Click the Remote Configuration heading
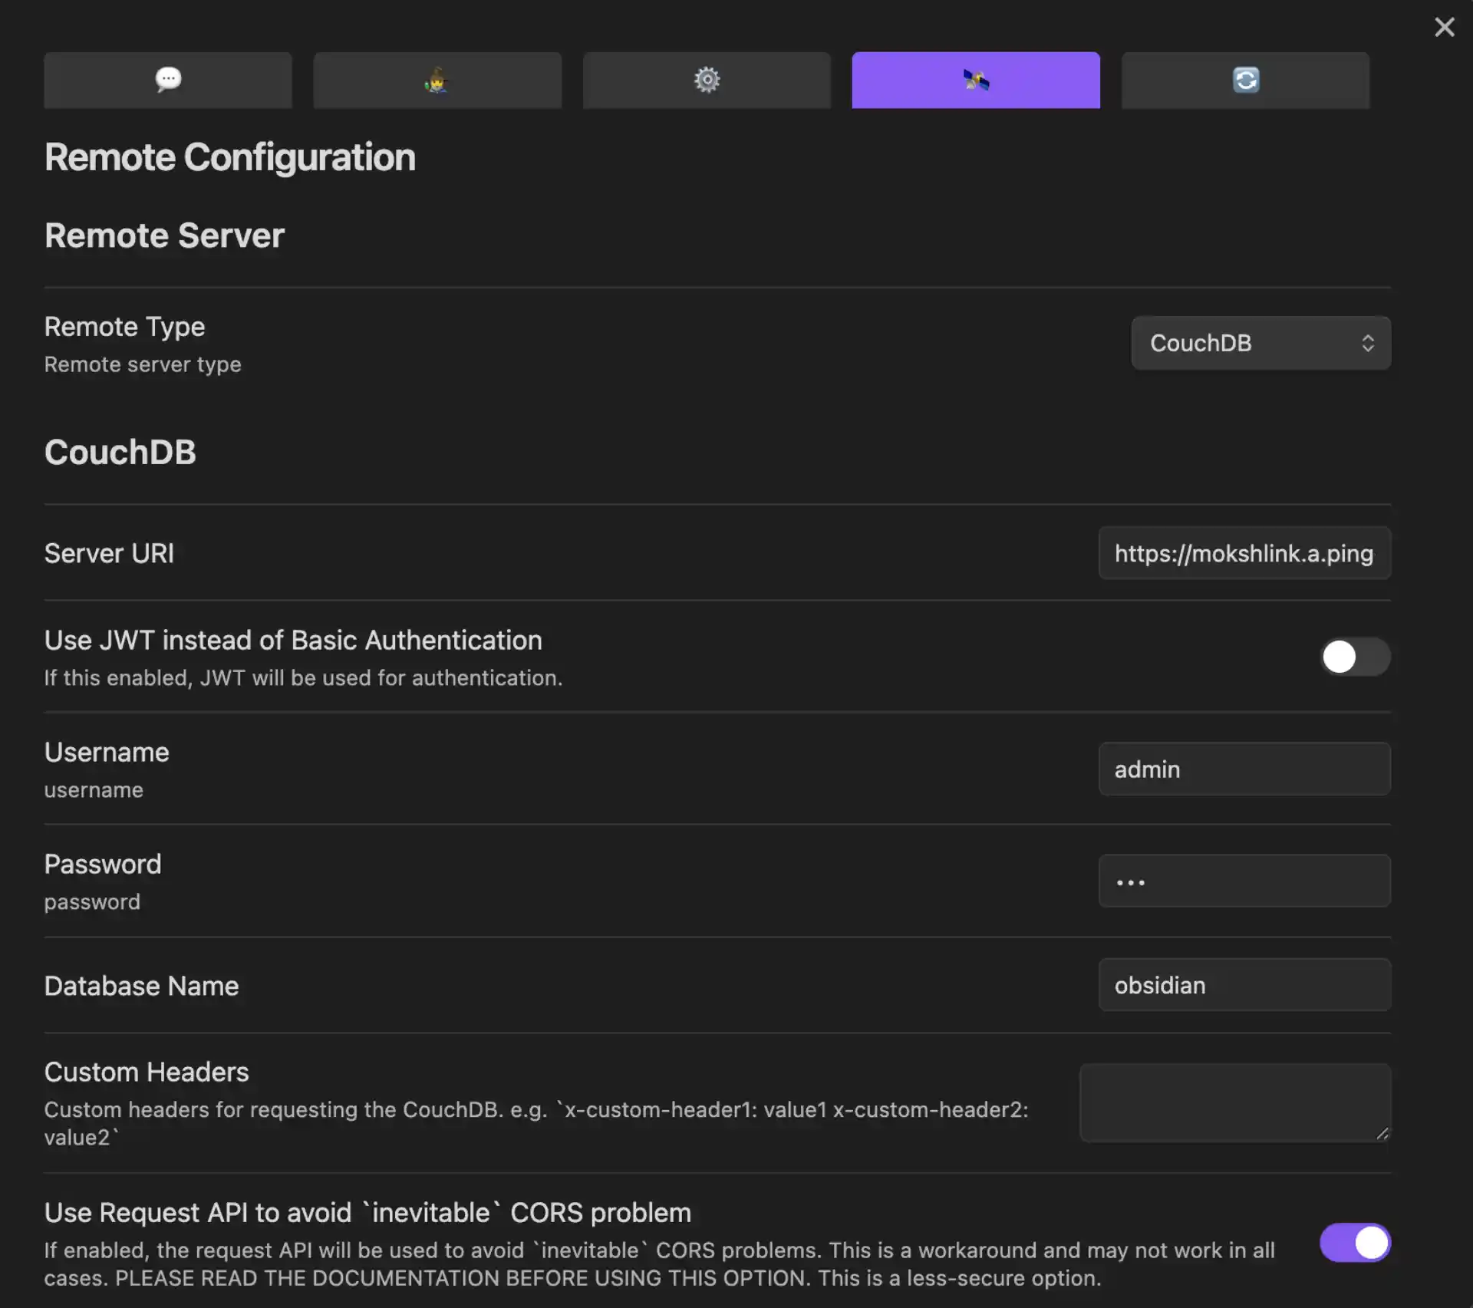Viewport: 1473px width, 1308px height. [229, 157]
